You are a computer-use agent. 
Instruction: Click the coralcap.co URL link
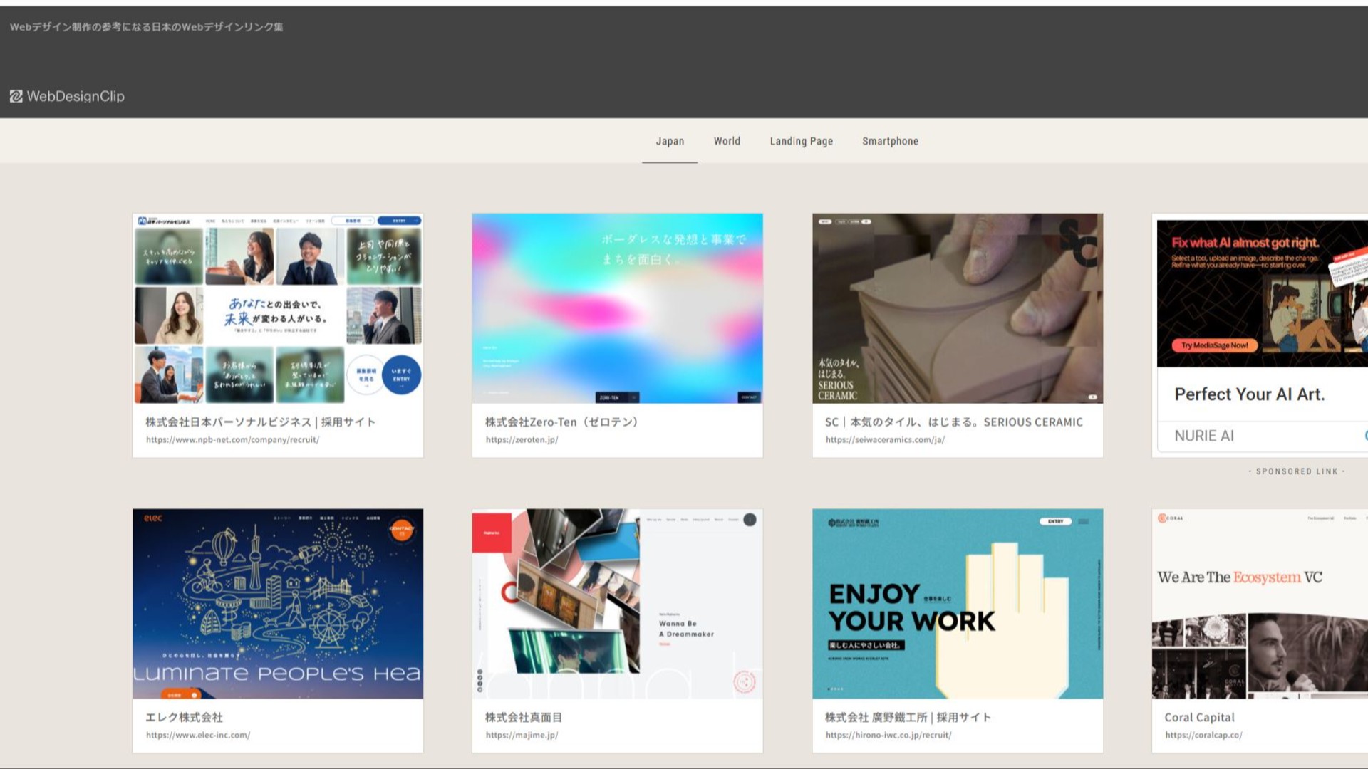click(x=1203, y=735)
